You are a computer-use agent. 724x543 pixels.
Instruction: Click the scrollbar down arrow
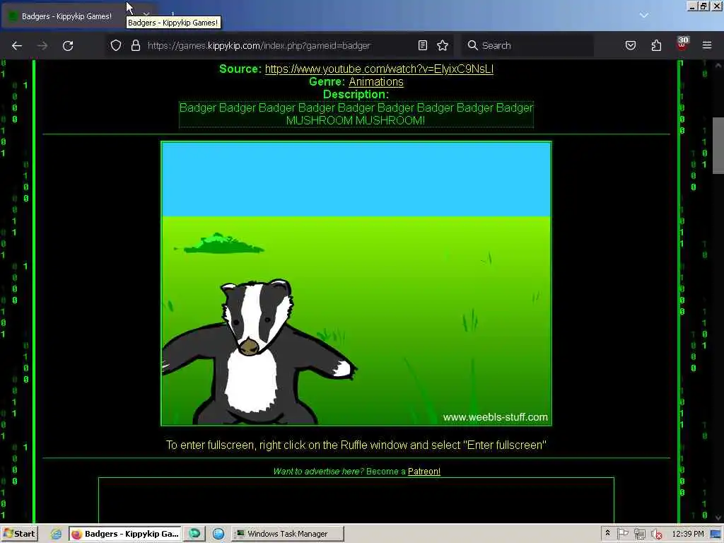click(718, 518)
